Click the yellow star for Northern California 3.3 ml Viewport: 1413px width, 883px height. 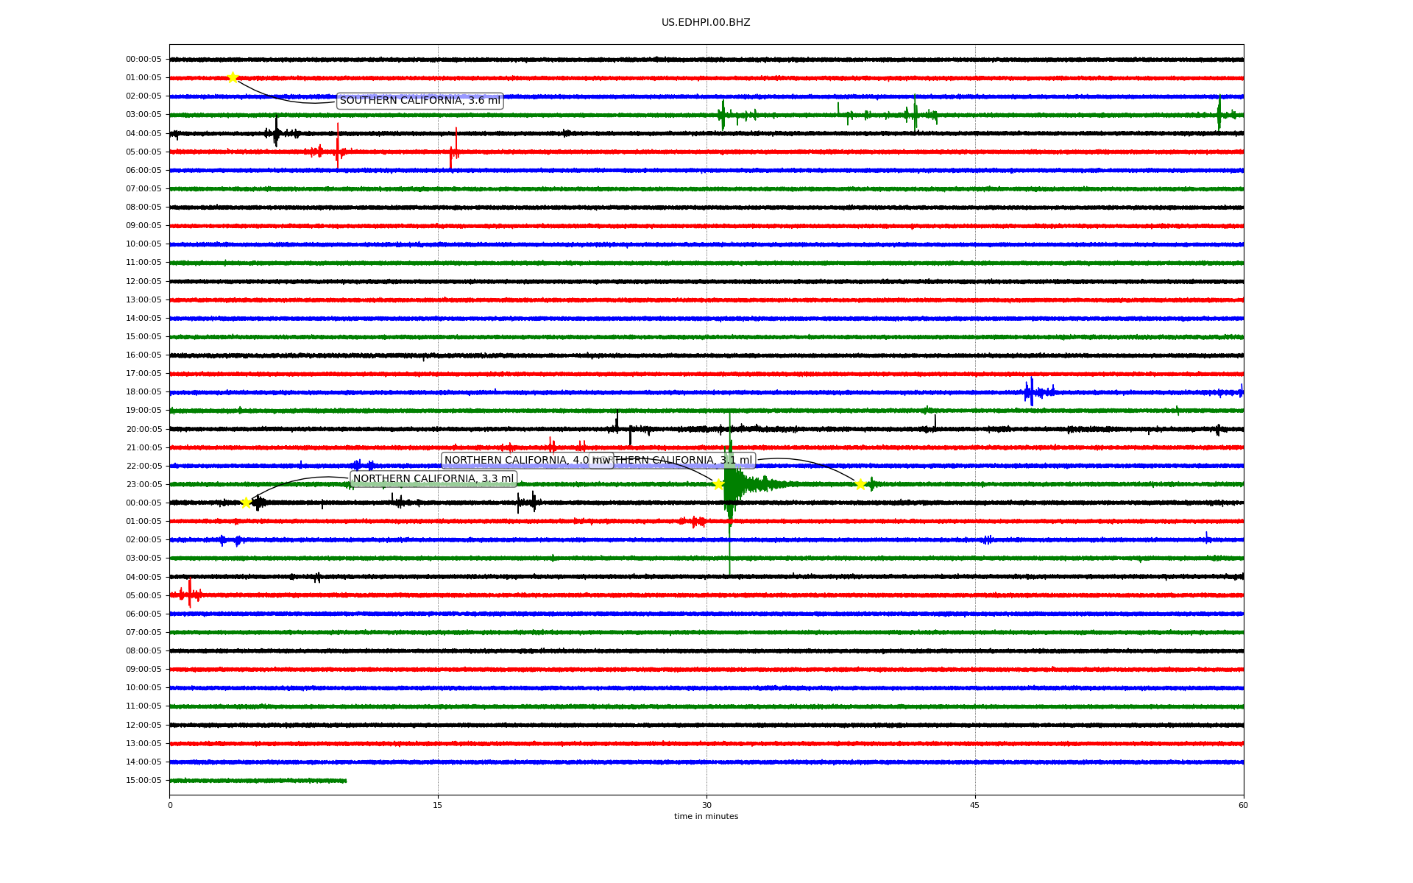(x=247, y=503)
